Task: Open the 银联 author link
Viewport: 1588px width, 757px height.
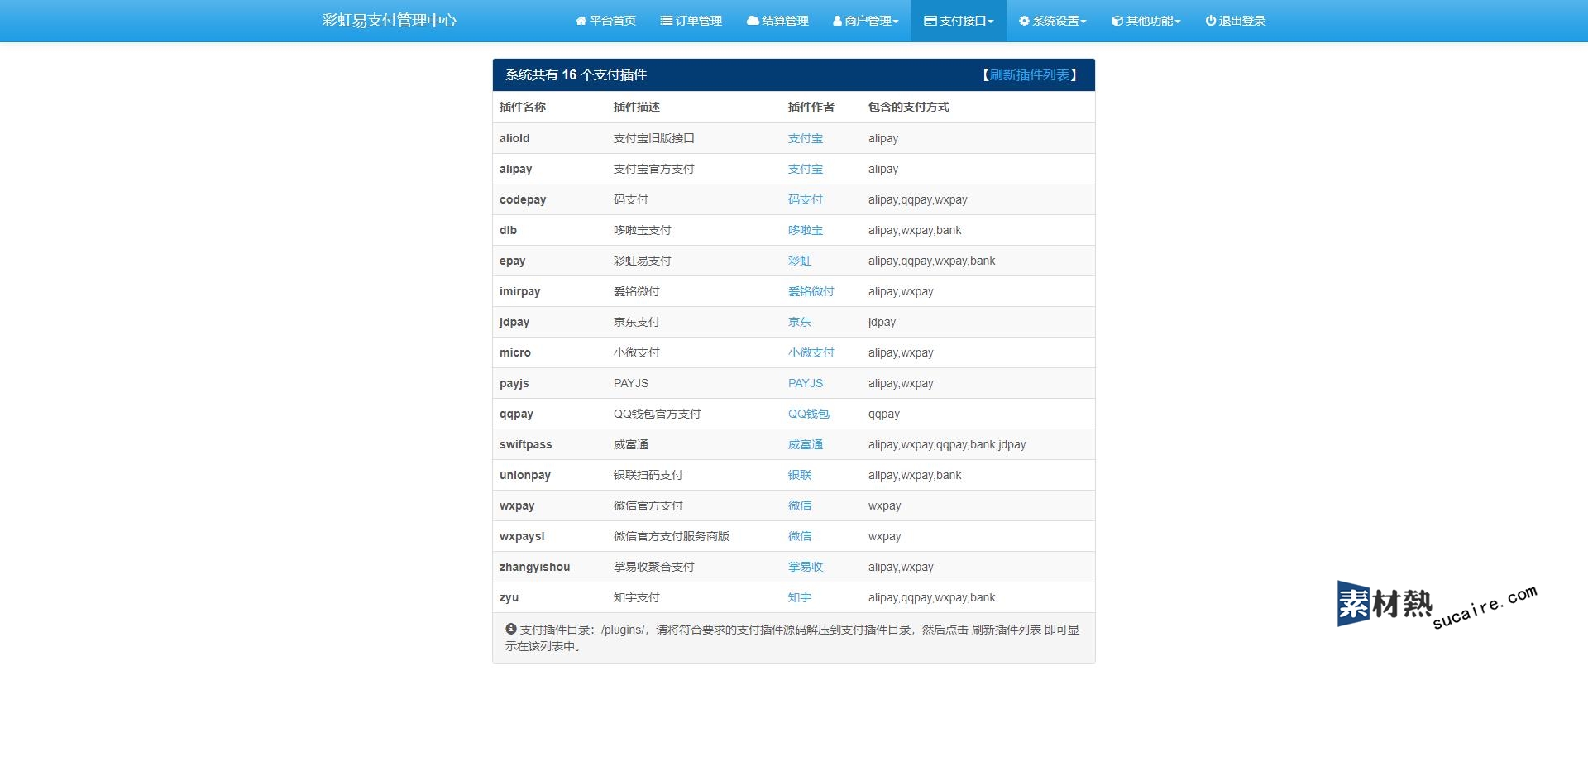Action: pos(800,475)
